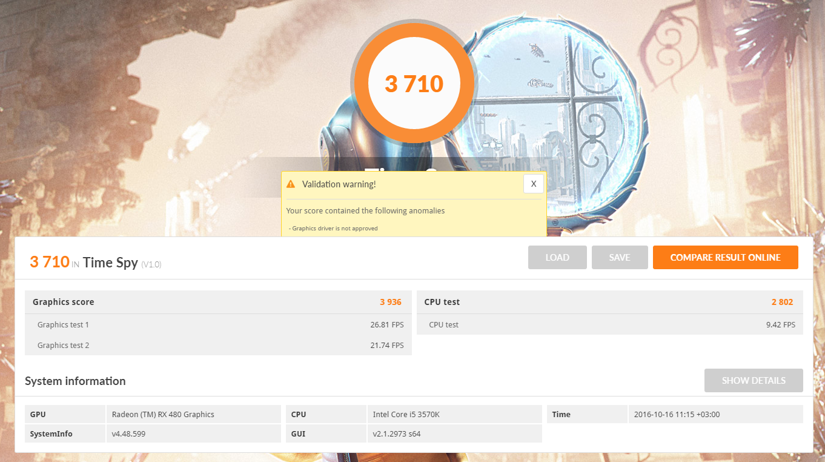
Task: Click the Time Spy (V1.0) title
Action: [122, 263]
